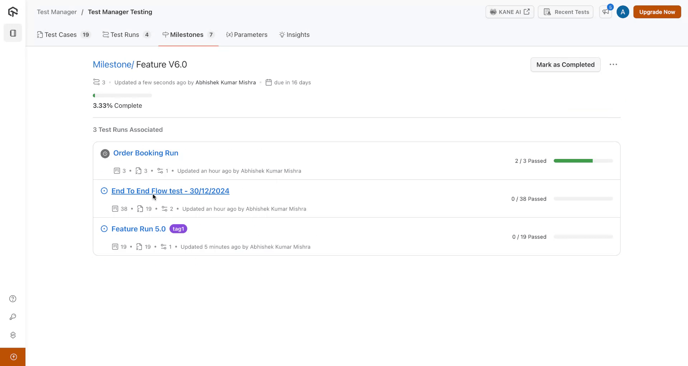Image resolution: width=688 pixels, height=366 pixels.
Task: Click the tag1 label badge
Action: (x=178, y=229)
